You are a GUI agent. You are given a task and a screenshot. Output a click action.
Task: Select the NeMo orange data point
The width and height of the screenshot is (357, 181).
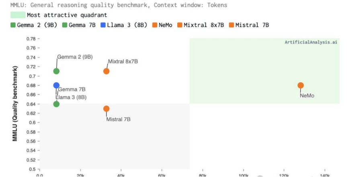301,85
